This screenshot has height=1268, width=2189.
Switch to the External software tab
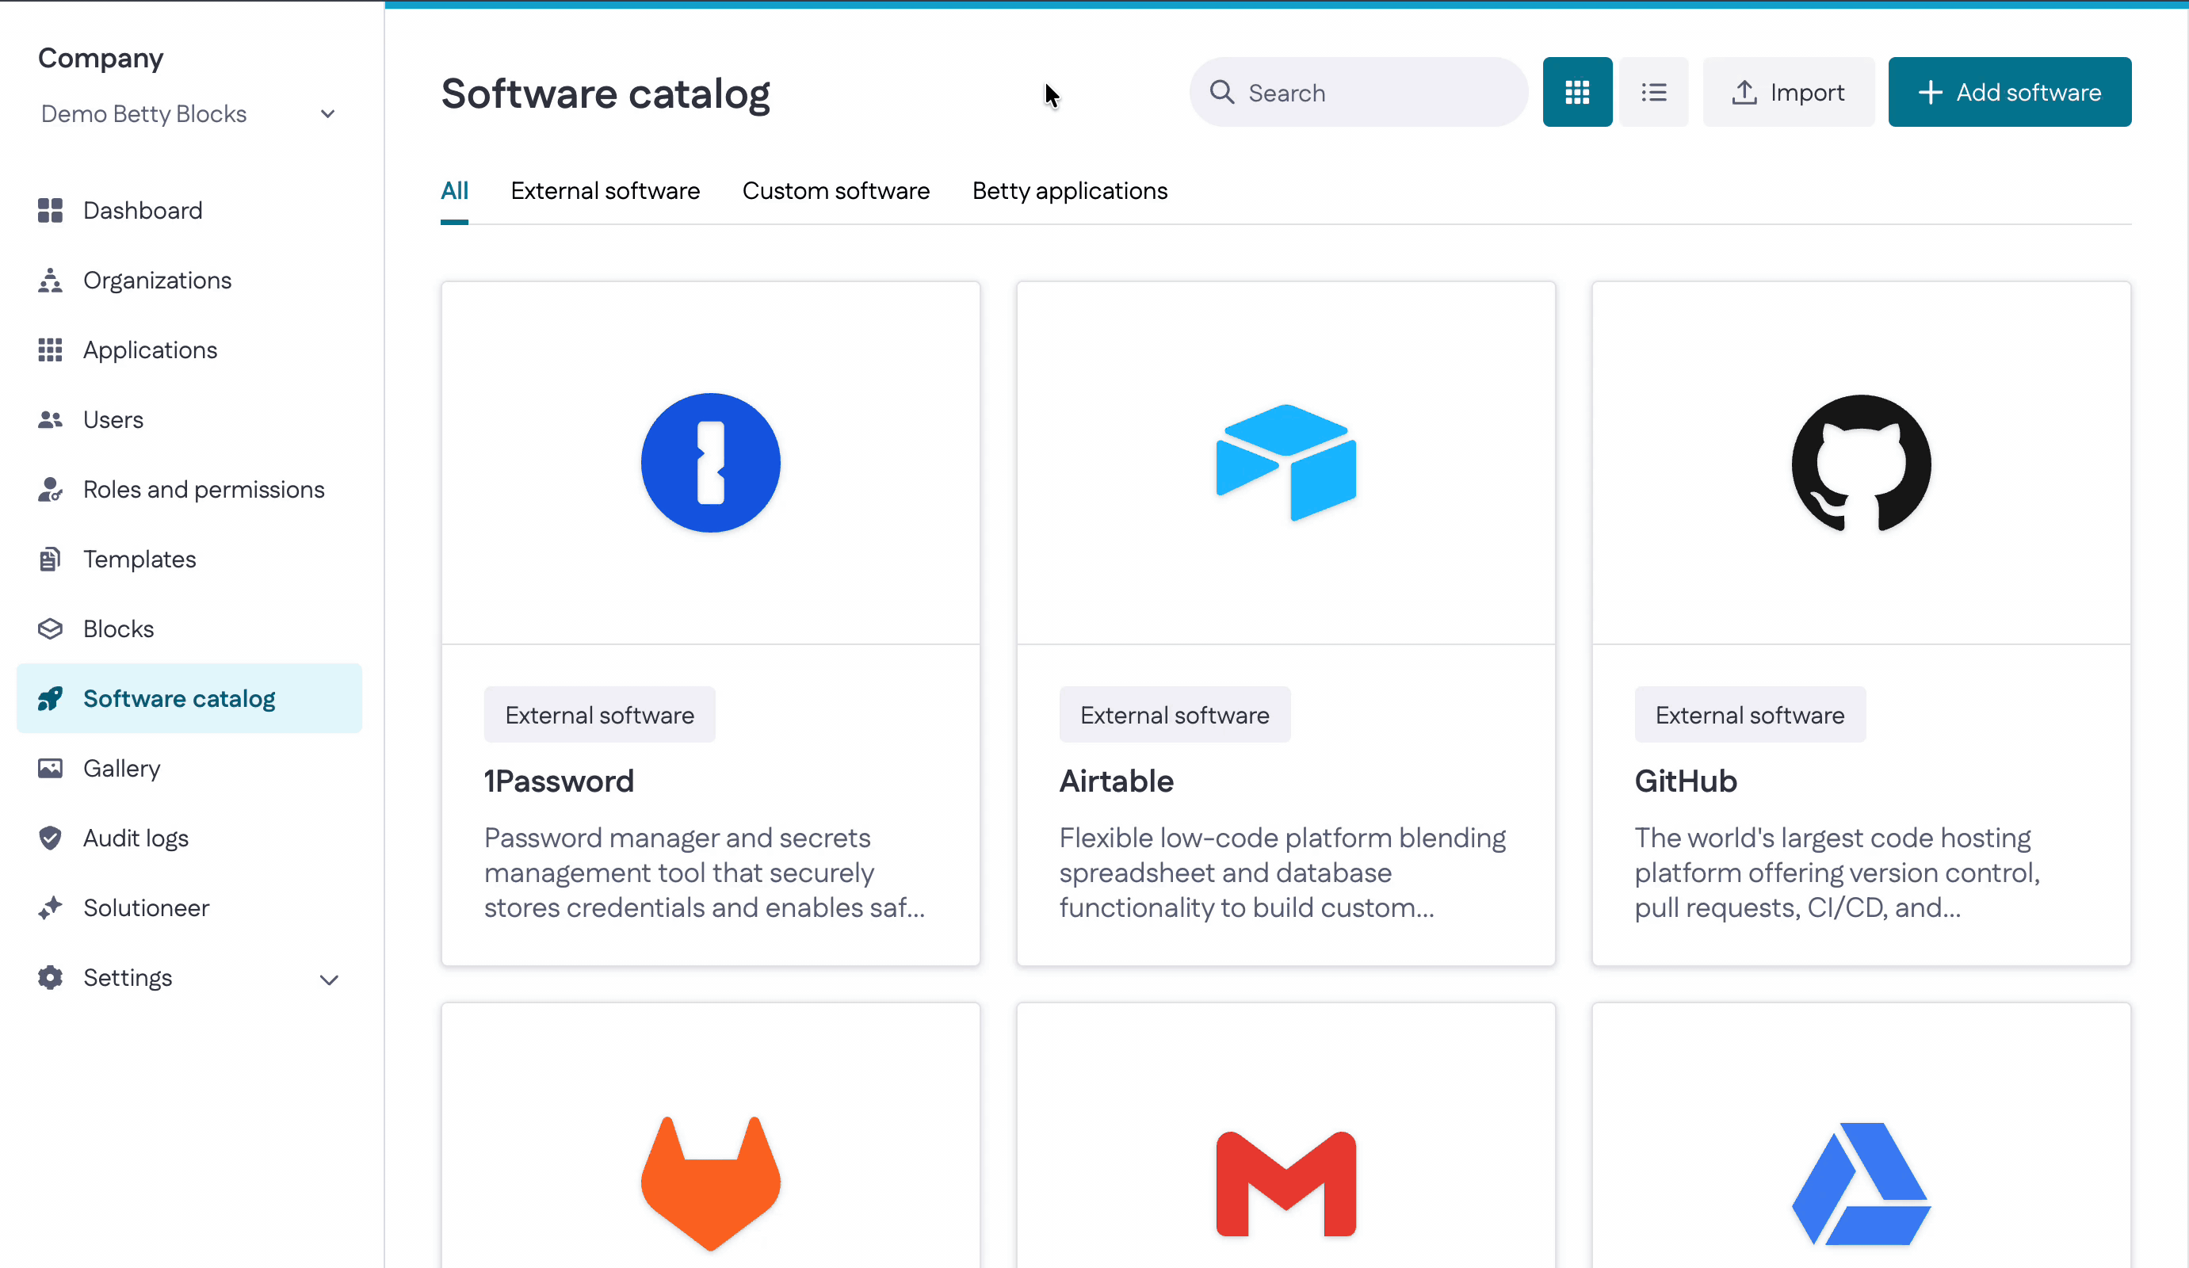tap(606, 190)
